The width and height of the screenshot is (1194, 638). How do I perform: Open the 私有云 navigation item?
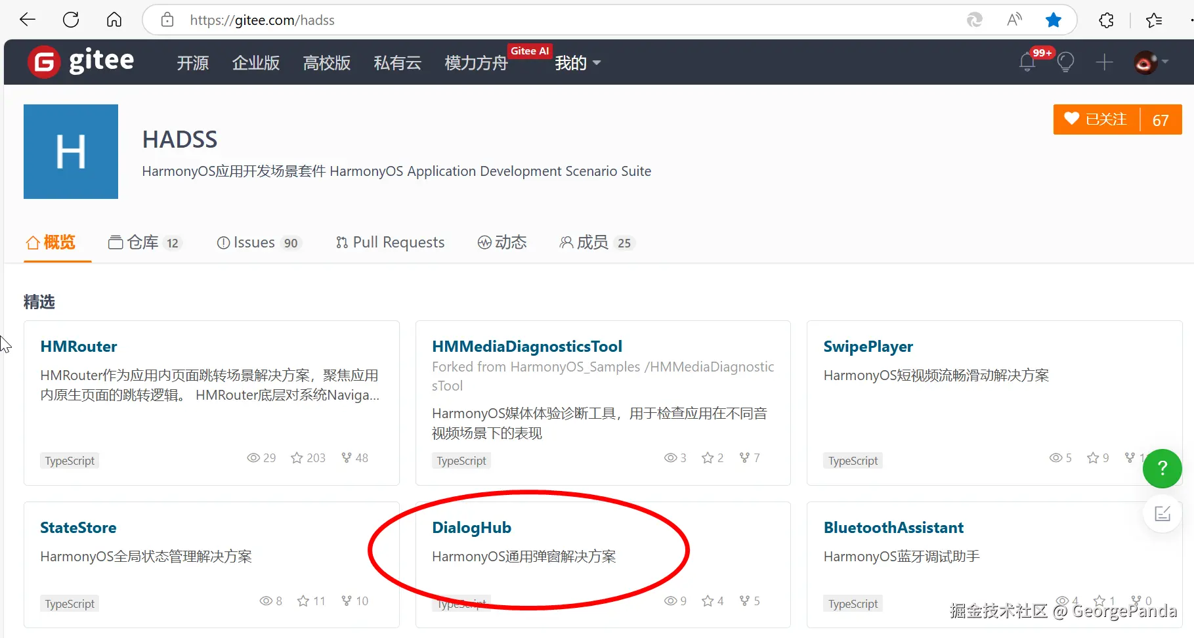pyautogui.click(x=398, y=63)
